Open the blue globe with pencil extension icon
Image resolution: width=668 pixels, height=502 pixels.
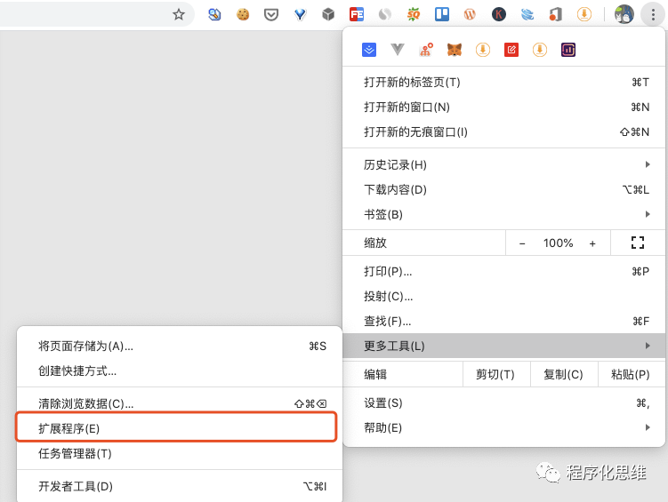pos(214,14)
